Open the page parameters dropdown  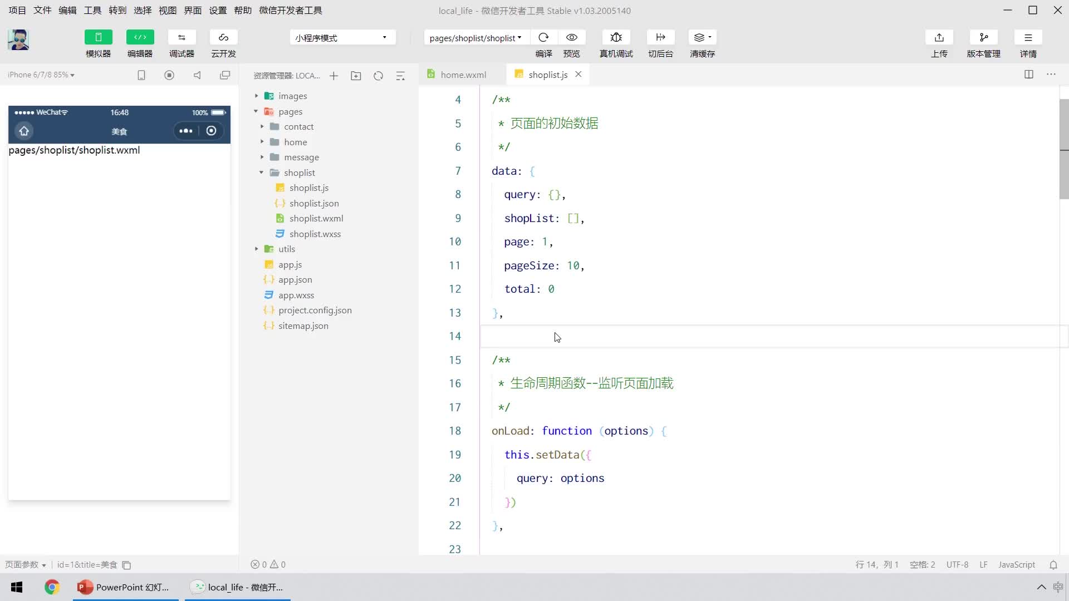coord(26,564)
